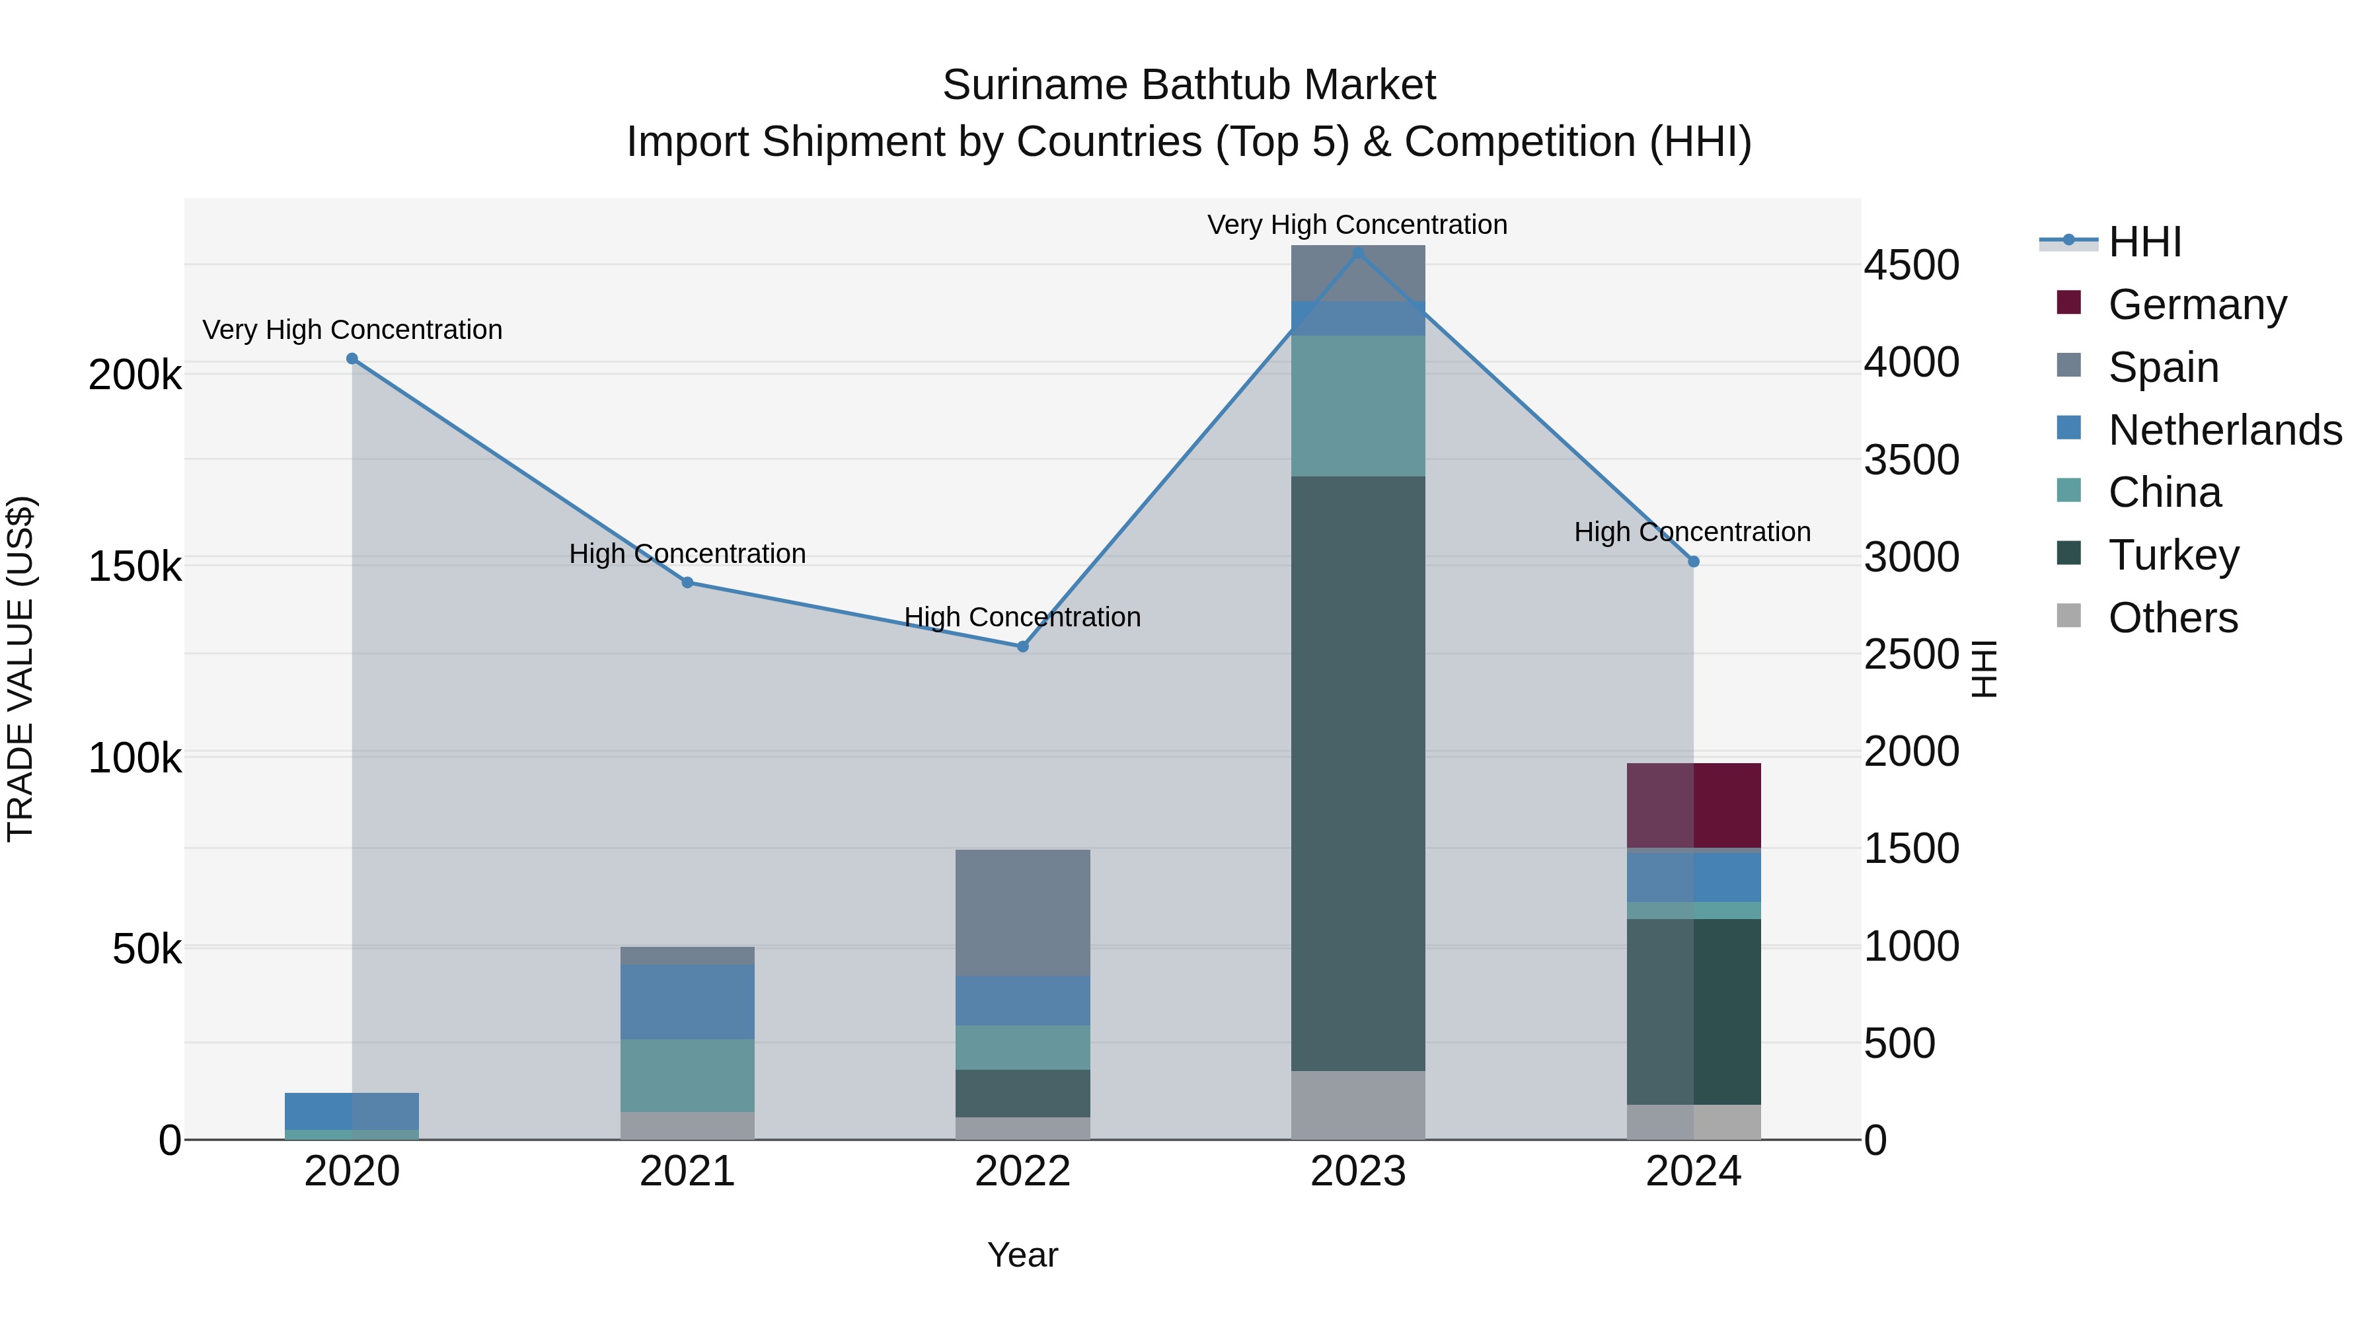Click the 2024 HHI data point marker

click(1693, 562)
